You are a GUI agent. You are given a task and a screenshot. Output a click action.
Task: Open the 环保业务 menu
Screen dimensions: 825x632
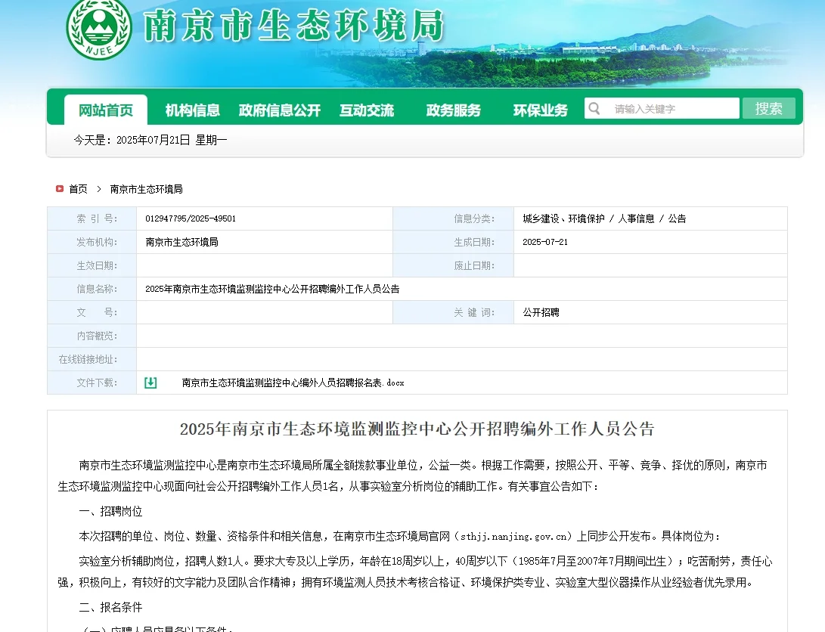pyautogui.click(x=541, y=110)
